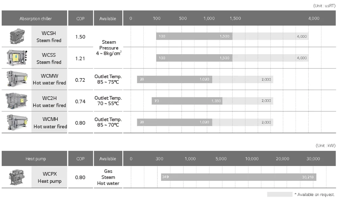The image size is (338, 199).
Task: Click the 4,000 scale label in the chiller header
Action: 314,19
